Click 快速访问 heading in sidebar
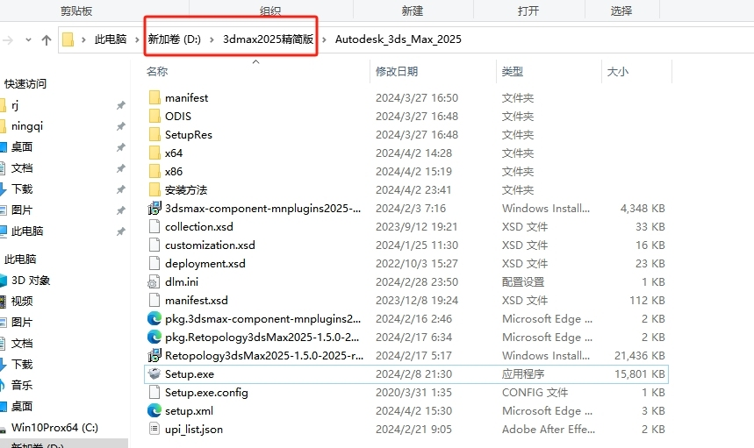Screen dimensions: 754x448 coord(25,84)
